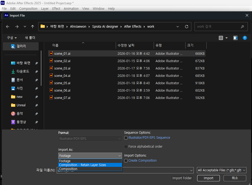Expand the address bar history dropdown
The image size is (252, 185).
point(178,27)
